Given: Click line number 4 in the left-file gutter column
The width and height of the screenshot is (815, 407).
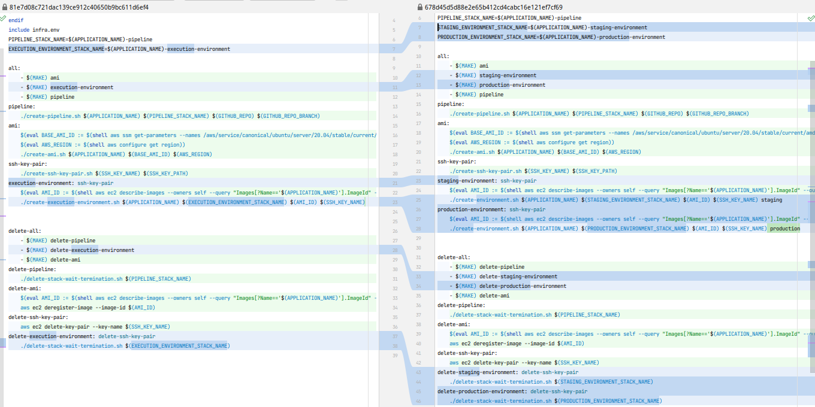Looking at the screenshot, I should click(394, 20).
